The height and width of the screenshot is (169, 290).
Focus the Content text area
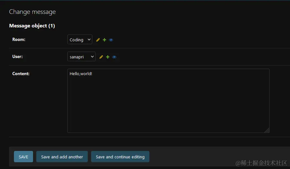point(168,101)
